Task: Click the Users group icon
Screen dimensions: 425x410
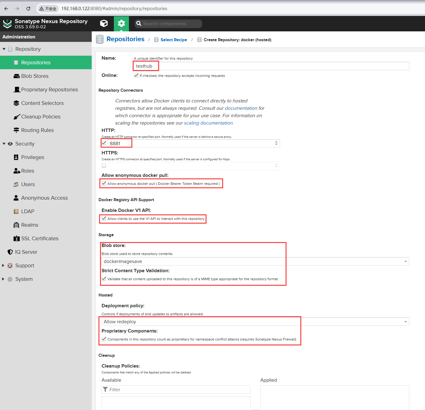Action: 16,184
